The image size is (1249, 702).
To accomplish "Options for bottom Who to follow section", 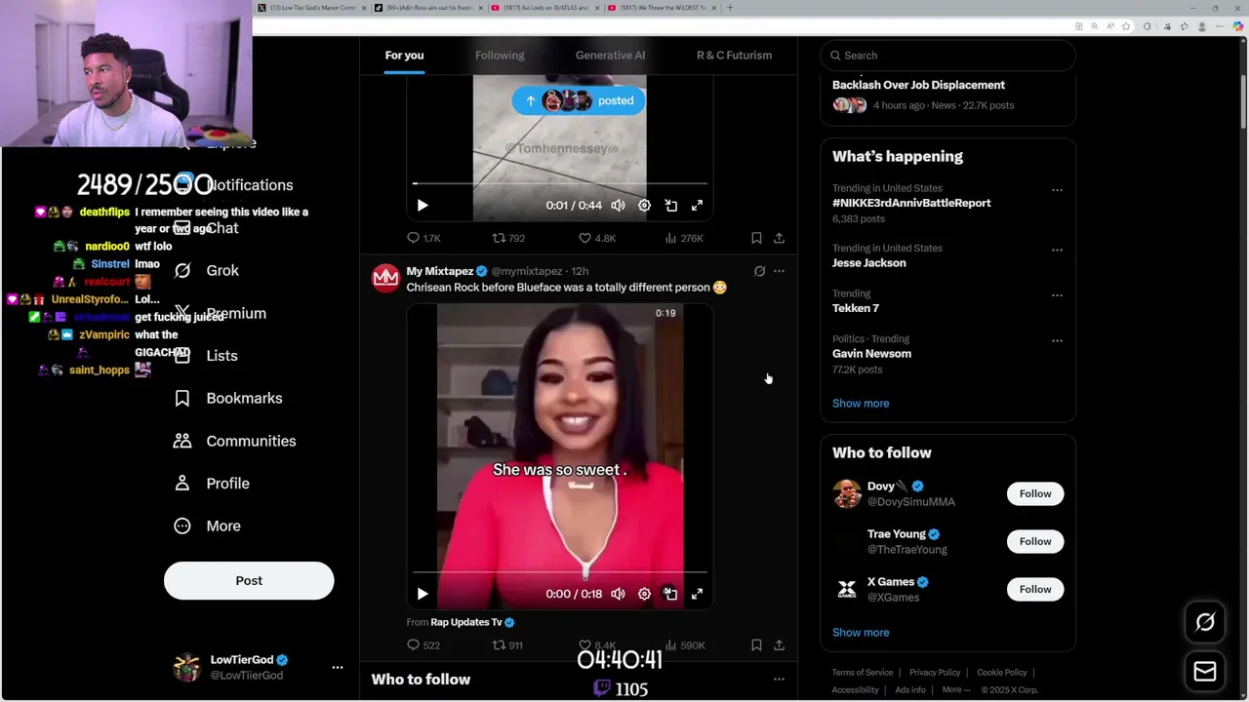I will 779,680.
